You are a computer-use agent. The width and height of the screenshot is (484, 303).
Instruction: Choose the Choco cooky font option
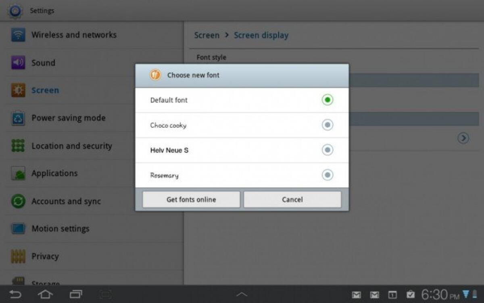(327, 125)
